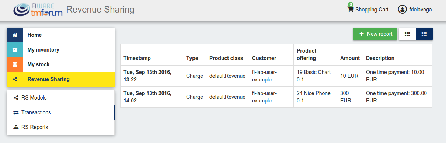Screen dimensions: 446x143
Task: Click the Amount column header
Action: [350, 58]
